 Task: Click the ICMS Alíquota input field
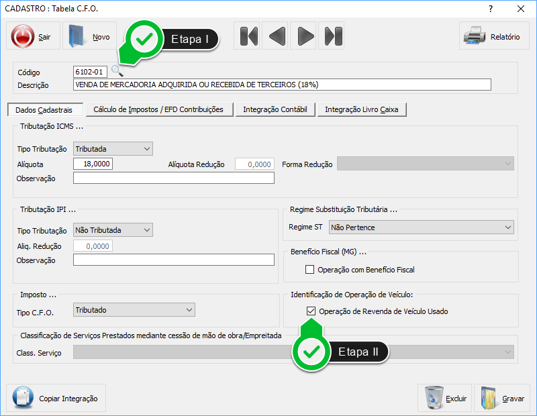tap(93, 164)
